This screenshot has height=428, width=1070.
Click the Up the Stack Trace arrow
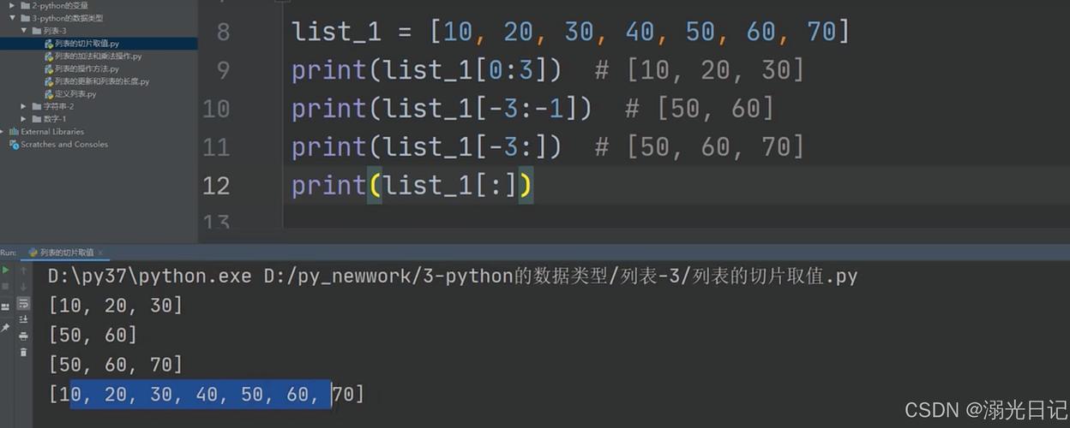coord(23,270)
